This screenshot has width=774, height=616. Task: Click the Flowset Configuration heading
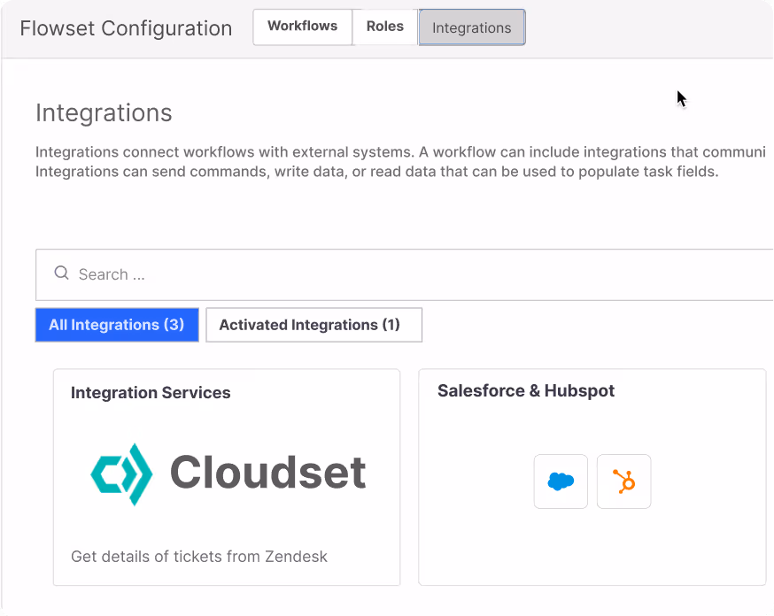pyautogui.click(x=125, y=28)
